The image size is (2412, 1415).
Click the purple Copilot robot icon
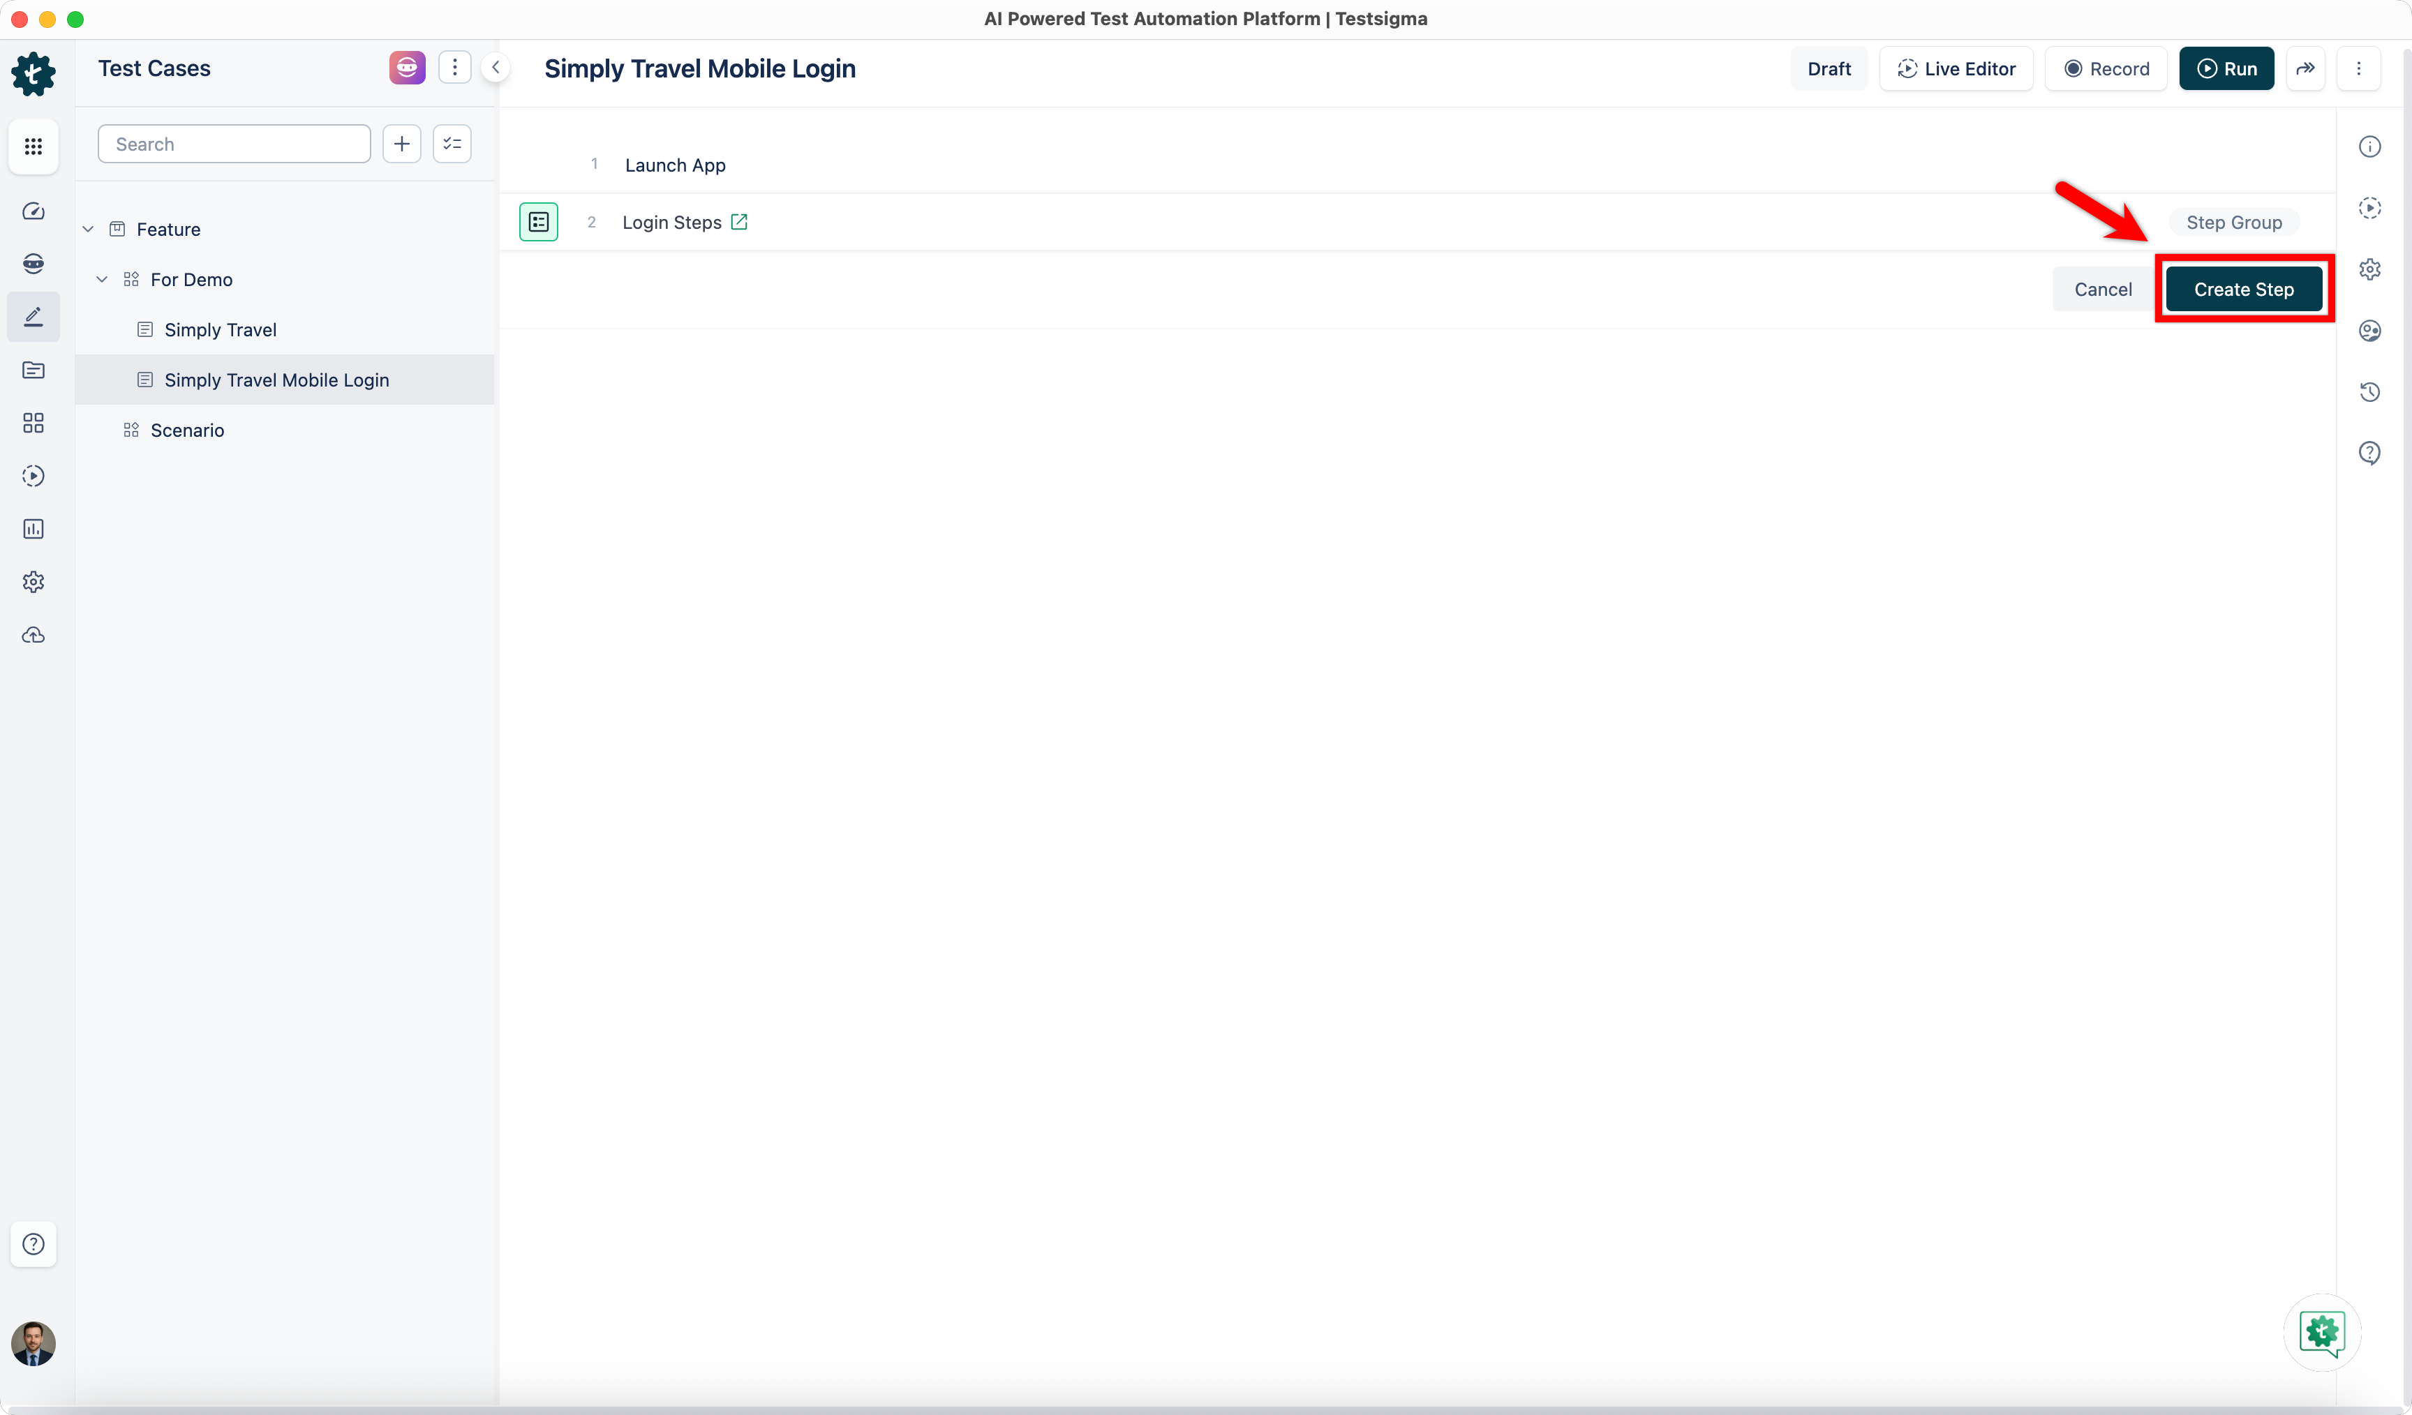[407, 68]
